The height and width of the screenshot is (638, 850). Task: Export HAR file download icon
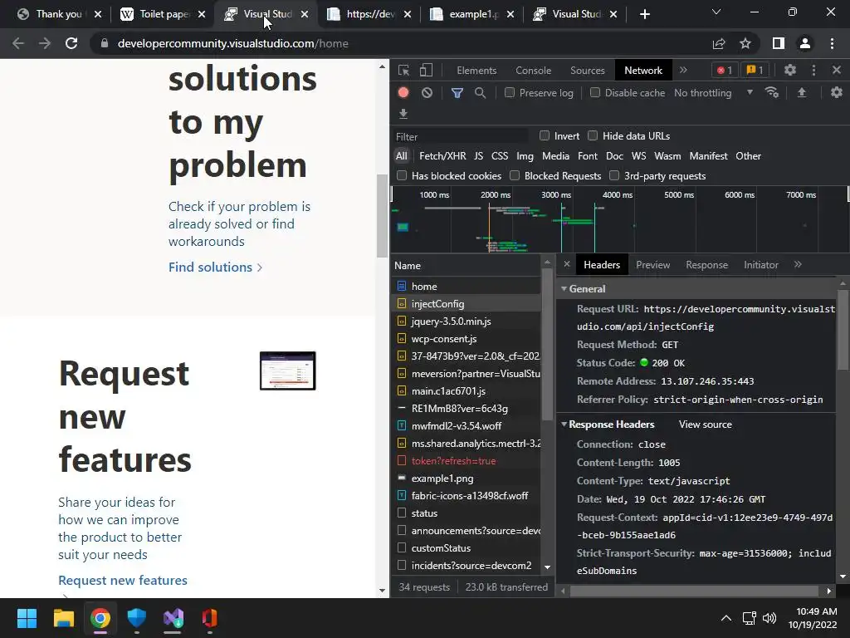[x=403, y=113]
